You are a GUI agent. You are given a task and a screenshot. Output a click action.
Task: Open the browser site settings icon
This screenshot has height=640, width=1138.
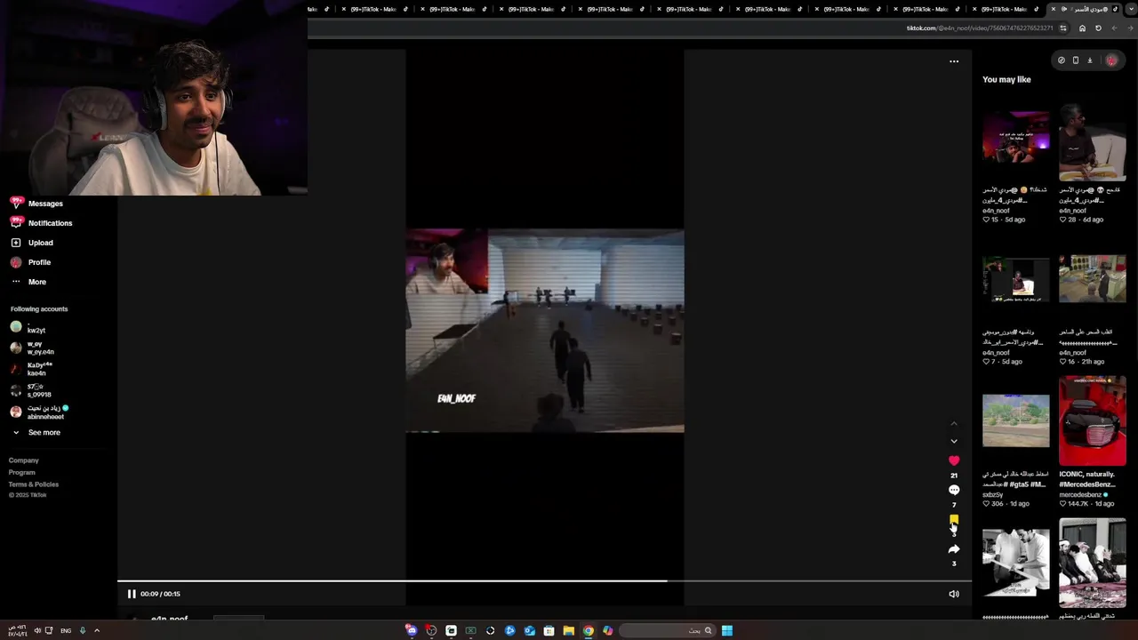[x=1063, y=28]
